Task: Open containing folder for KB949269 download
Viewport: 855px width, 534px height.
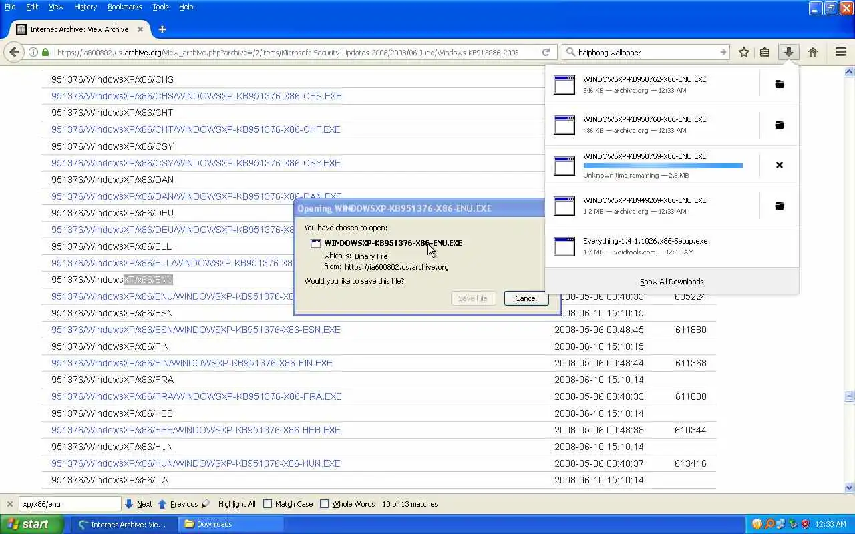Action: (x=779, y=206)
